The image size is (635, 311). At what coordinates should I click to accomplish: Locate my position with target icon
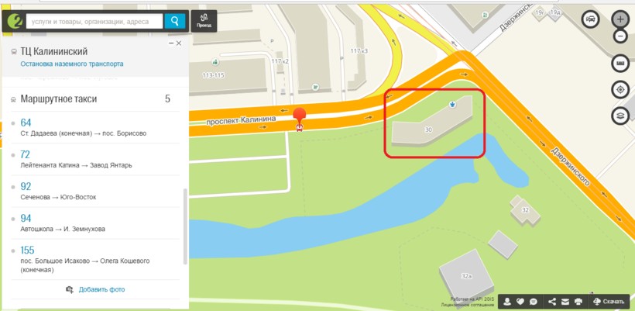click(620, 90)
